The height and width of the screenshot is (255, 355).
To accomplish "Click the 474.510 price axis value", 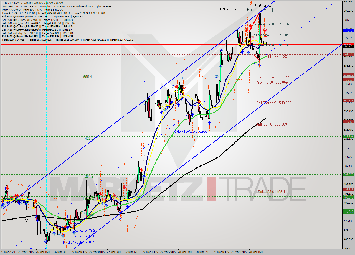I will (x=348, y=230).
